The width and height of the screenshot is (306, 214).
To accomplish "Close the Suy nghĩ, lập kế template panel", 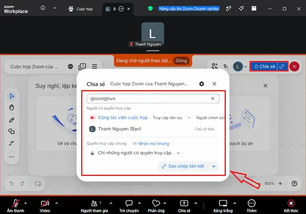I will pos(265,86).
